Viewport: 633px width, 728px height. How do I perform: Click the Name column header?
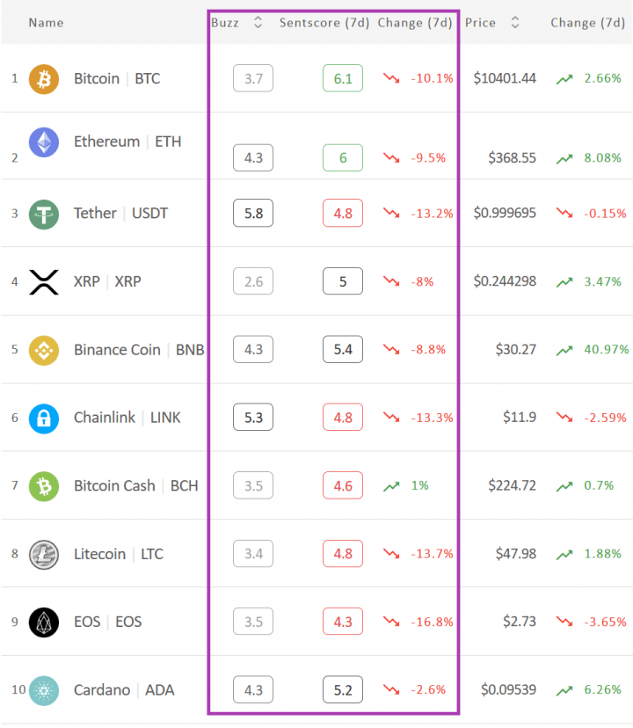[46, 23]
